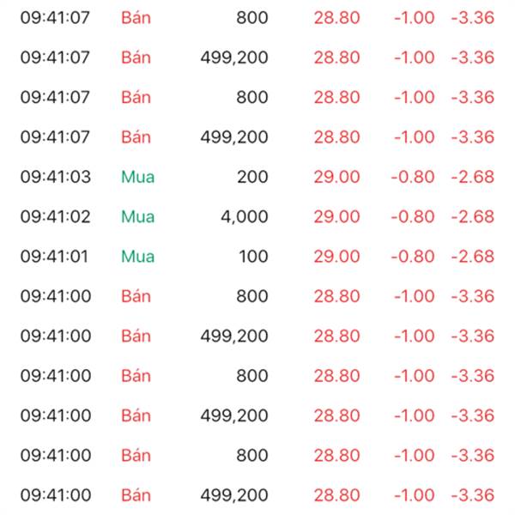Select the -0.80 change at 09:41:01
This screenshot has height=515, width=515.
(x=414, y=257)
